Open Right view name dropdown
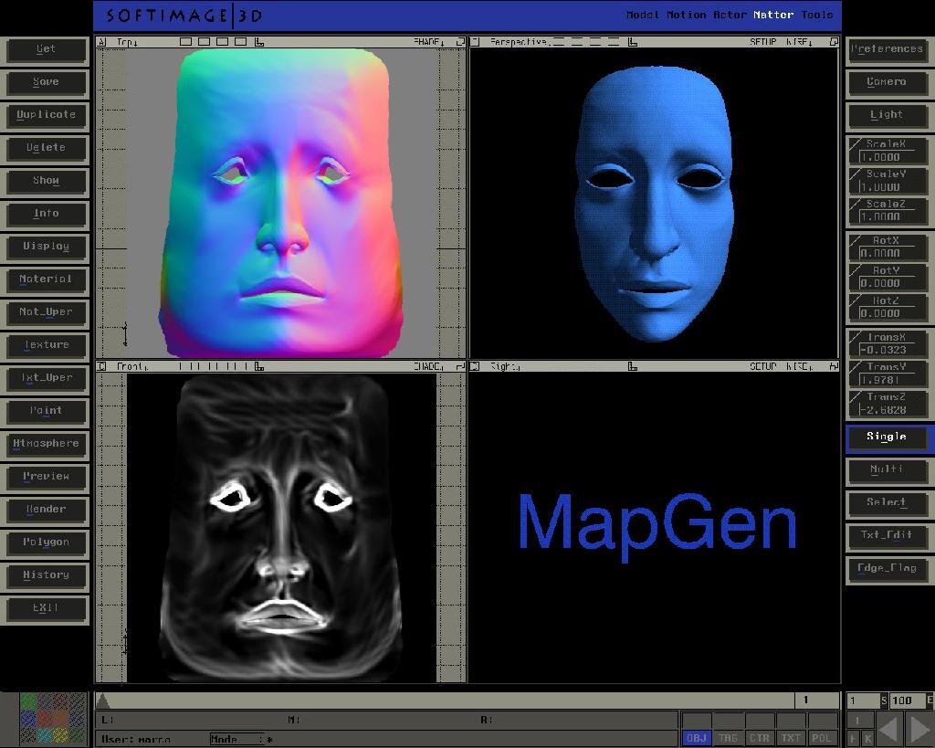The image size is (935, 748). [505, 366]
